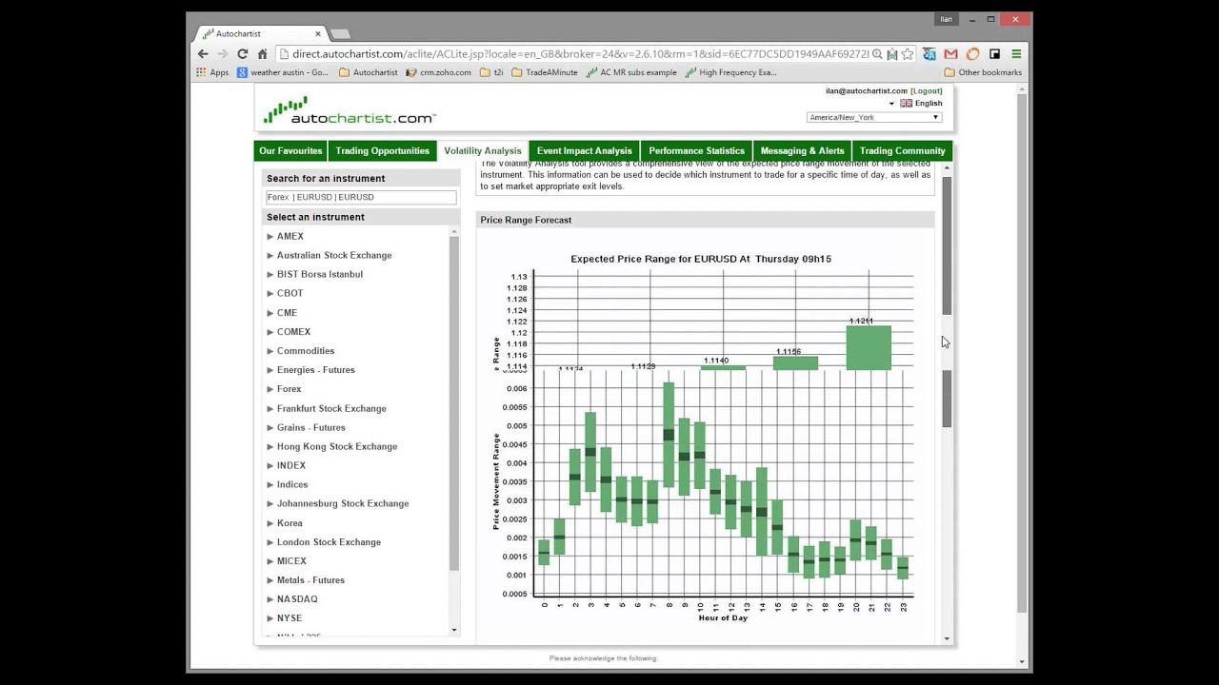Select the Volatility Analysis tab
Viewport: 1219px width, 685px height.
tap(483, 151)
